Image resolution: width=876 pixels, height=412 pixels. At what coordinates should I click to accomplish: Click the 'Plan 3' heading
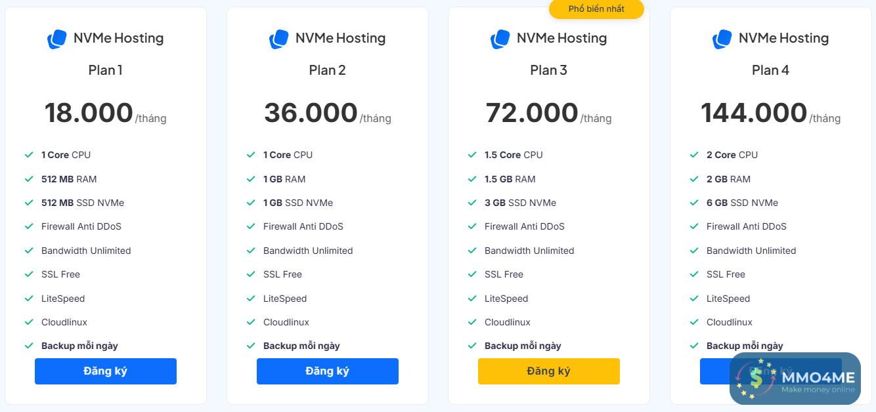click(548, 70)
